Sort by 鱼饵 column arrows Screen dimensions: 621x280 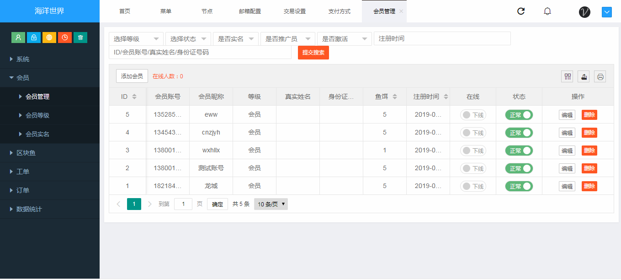395,97
